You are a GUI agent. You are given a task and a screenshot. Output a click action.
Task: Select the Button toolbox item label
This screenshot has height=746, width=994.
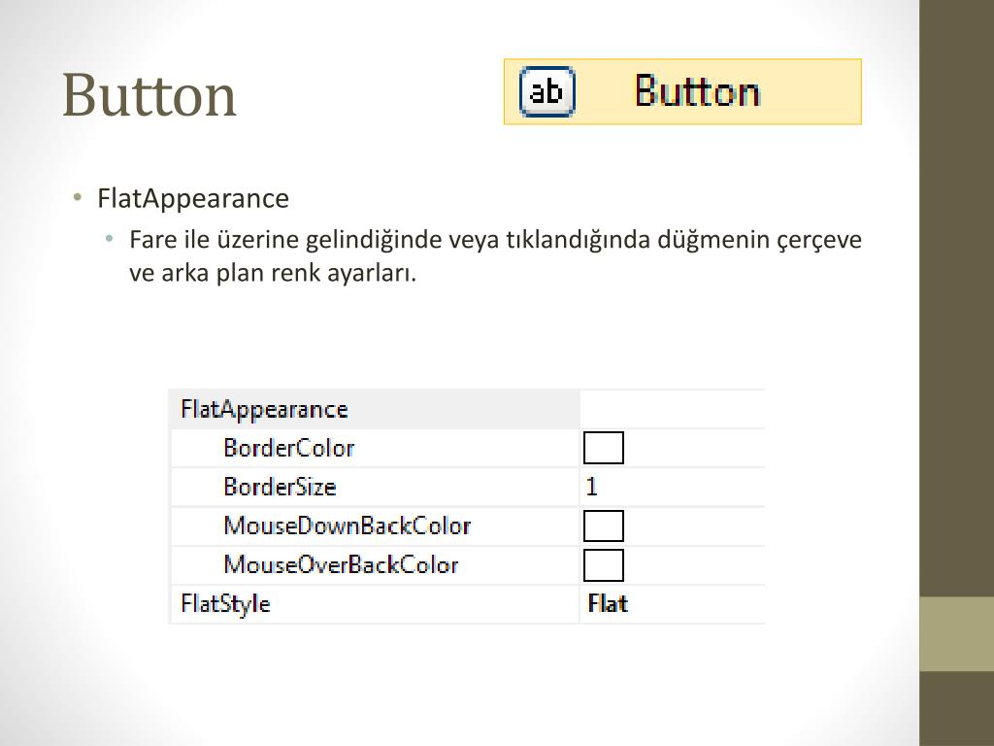[x=697, y=91]
